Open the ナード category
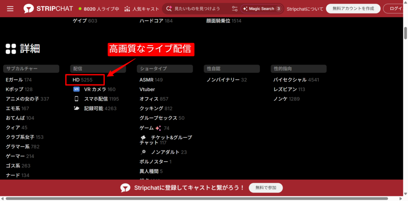This screenshot has width=408, height=201. click(x=18, y=175)
